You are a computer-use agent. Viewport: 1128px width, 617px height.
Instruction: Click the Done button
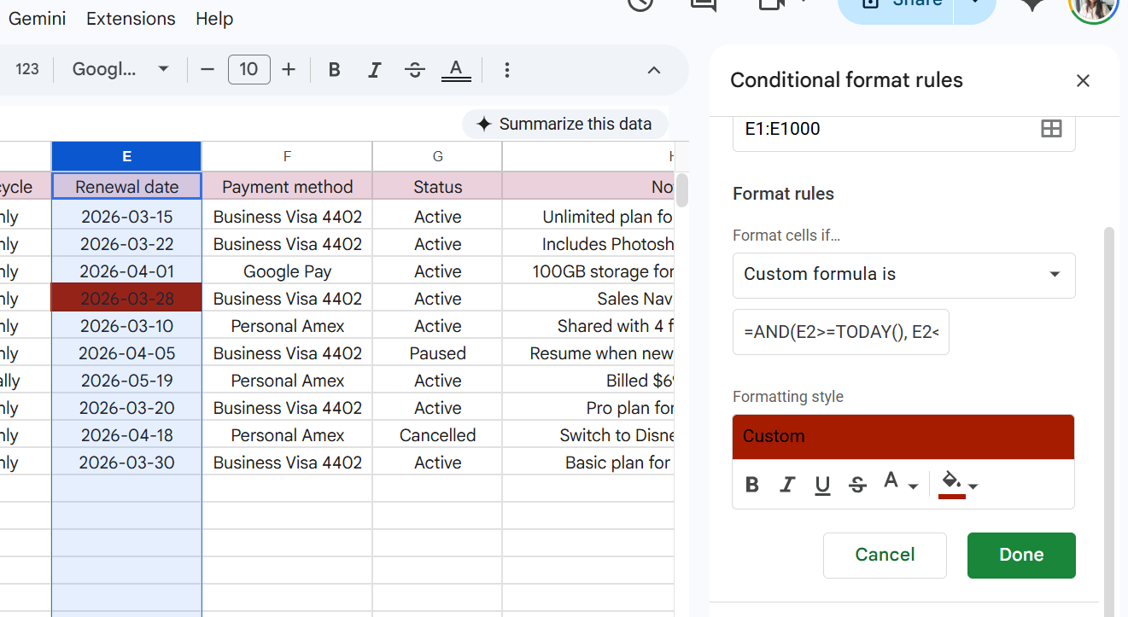tap(1020, 555)
